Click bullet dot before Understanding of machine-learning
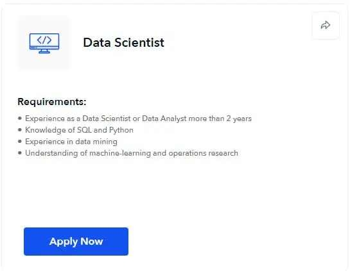The height and width of the screenshot is (271, 350). point(20,153)
